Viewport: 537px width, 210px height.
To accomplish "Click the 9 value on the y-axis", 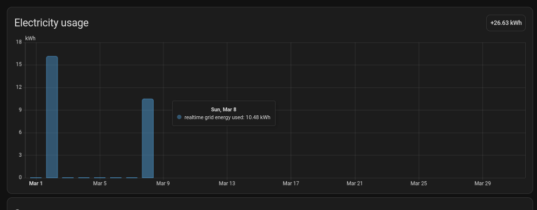I will tap(20, 110).
